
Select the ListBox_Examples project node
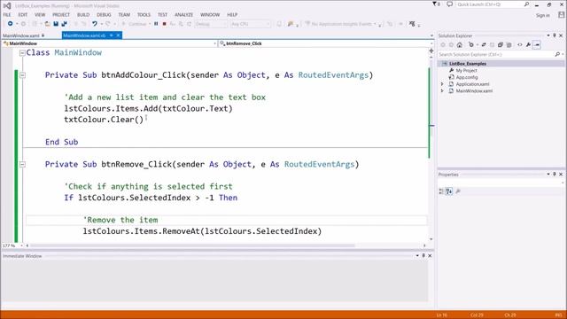point(468,64)
